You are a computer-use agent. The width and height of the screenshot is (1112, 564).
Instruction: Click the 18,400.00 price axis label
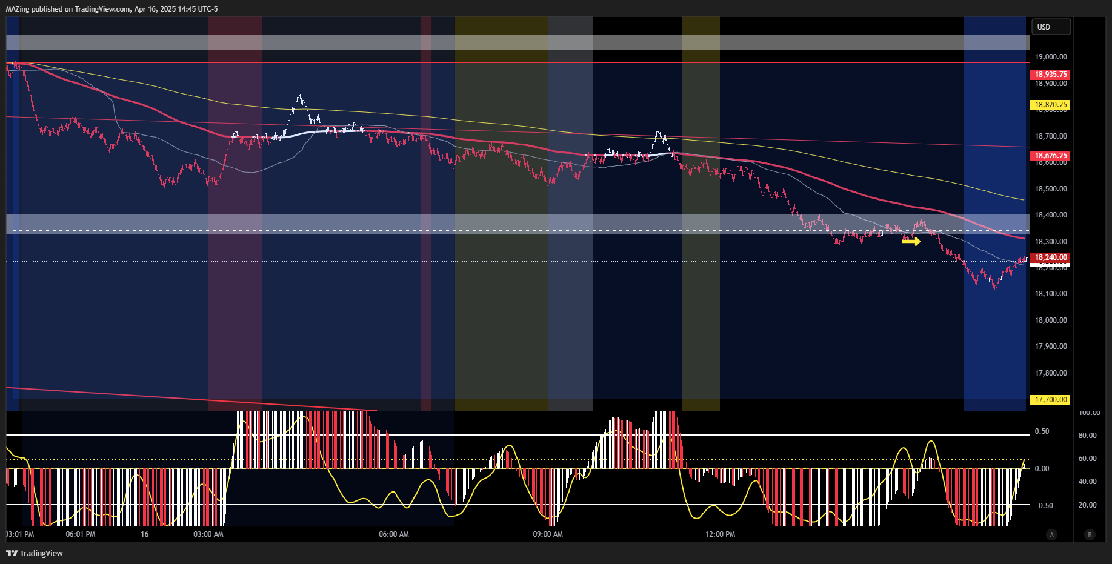coord(1051,215)
